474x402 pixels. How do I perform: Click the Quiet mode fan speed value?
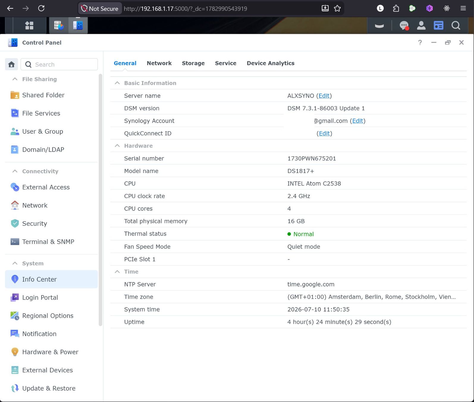pos(304,247)
